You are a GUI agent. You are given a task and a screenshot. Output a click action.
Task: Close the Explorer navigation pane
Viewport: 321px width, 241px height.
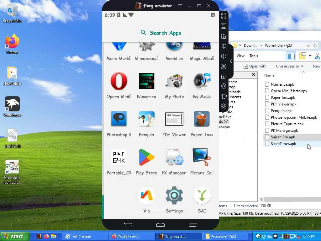click(253, 75)
